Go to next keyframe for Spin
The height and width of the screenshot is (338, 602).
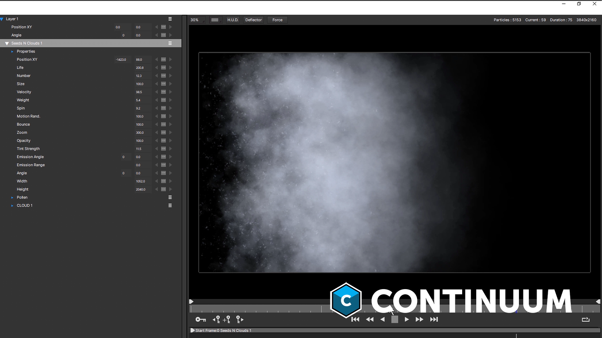[171, 108]
